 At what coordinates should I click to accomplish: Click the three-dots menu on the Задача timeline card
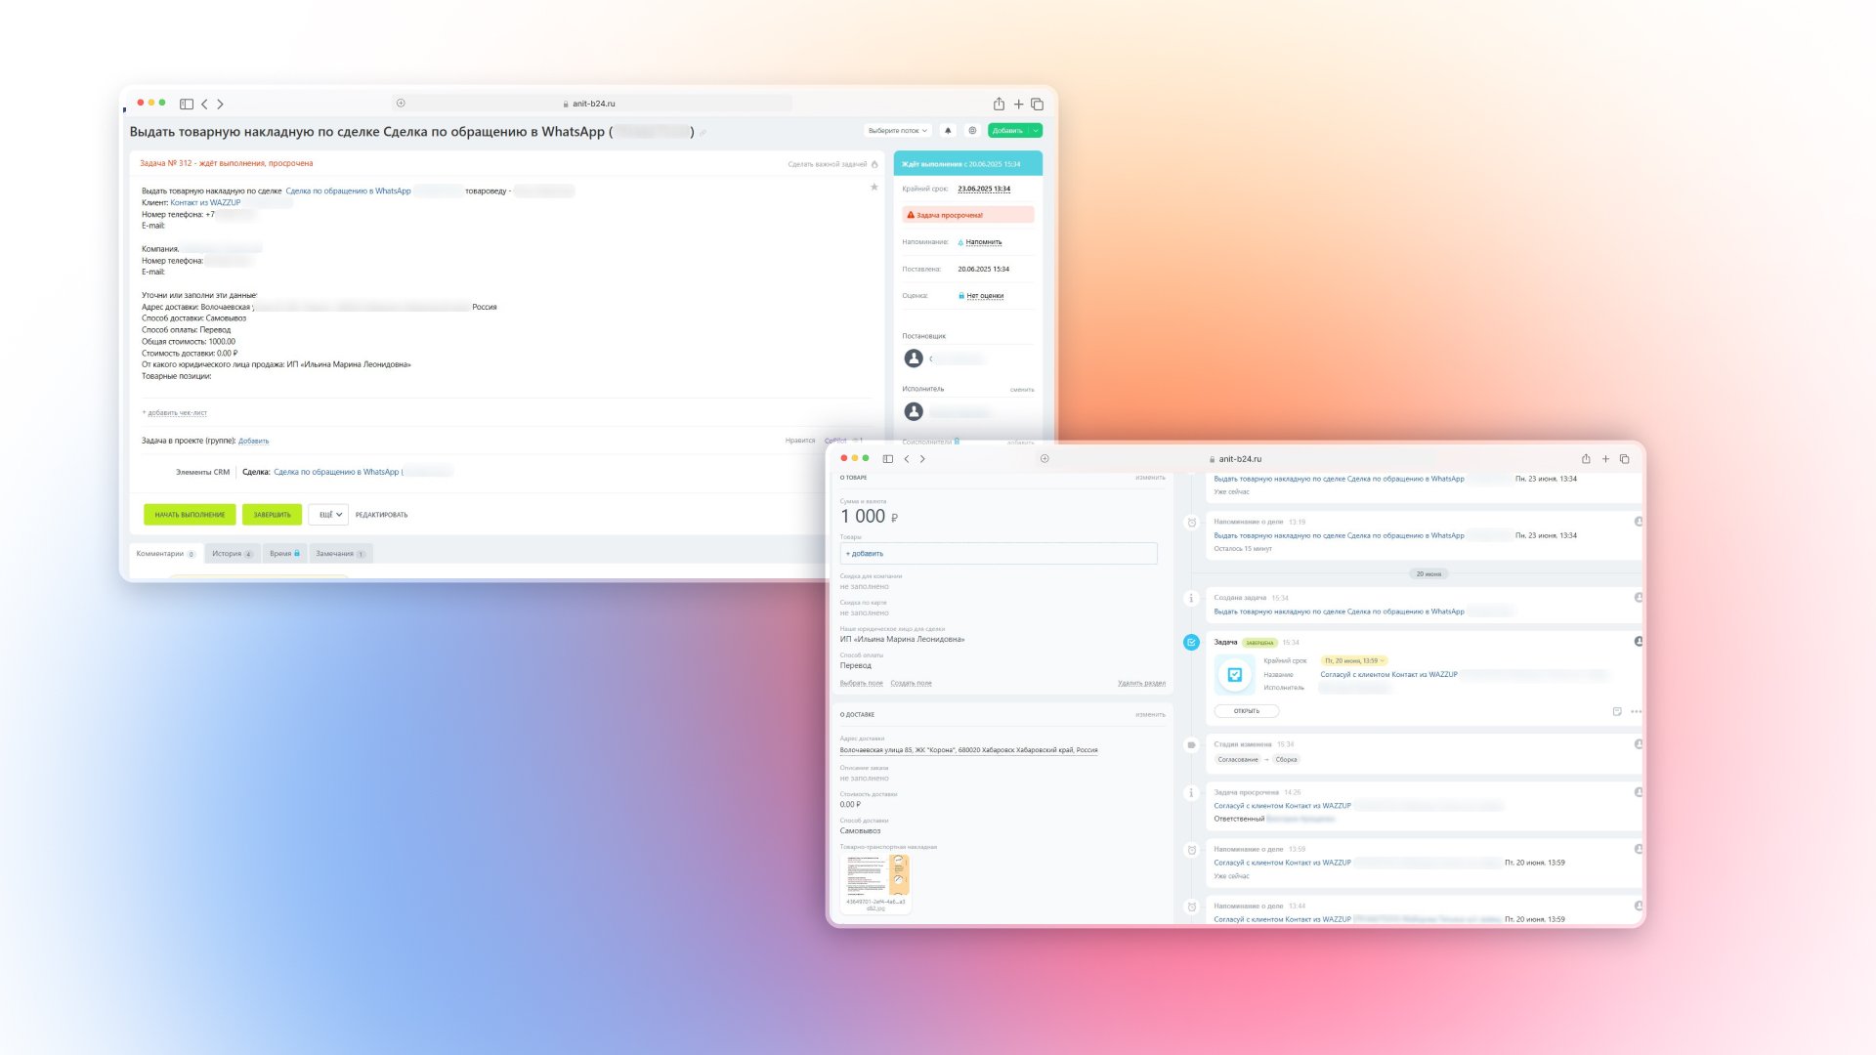click(x=1636, y=711)
